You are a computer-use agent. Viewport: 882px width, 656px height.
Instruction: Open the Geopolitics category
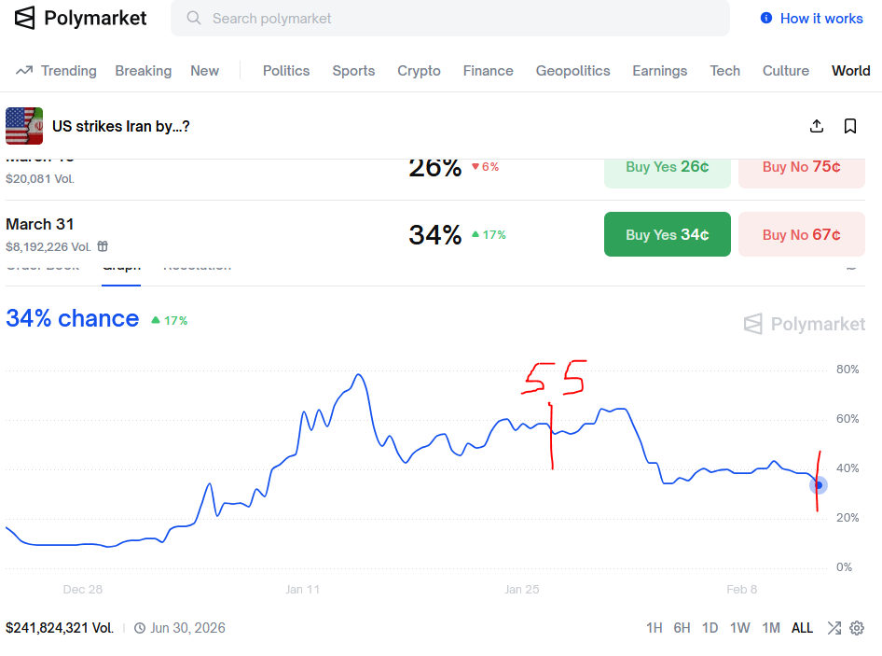pos(572,71)
